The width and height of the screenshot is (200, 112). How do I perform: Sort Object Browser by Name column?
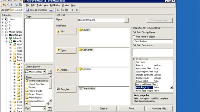pyautogui.click(x=37, y=77)
